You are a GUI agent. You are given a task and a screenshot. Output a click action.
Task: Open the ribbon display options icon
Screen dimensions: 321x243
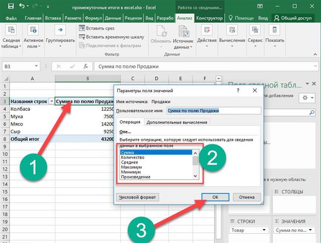[260, 6]
